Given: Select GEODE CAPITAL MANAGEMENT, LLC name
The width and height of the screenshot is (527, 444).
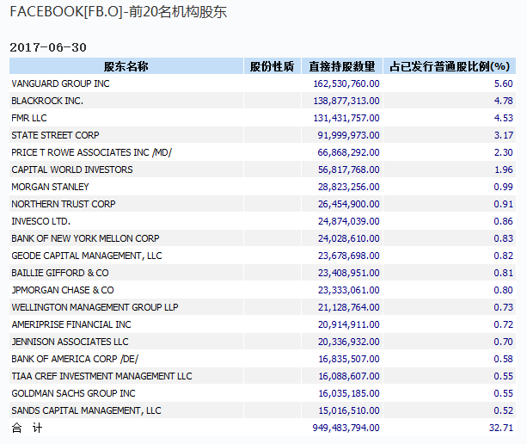Looking at the screenshot, I should point(87,256).
